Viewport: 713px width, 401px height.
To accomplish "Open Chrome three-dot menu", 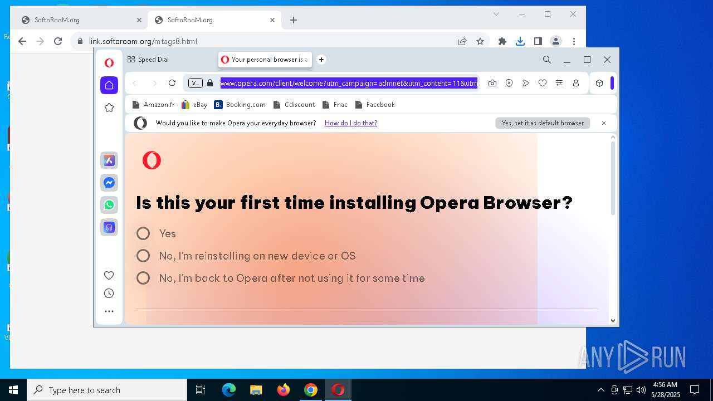I will pyautogui.click(x=574, y=41).
